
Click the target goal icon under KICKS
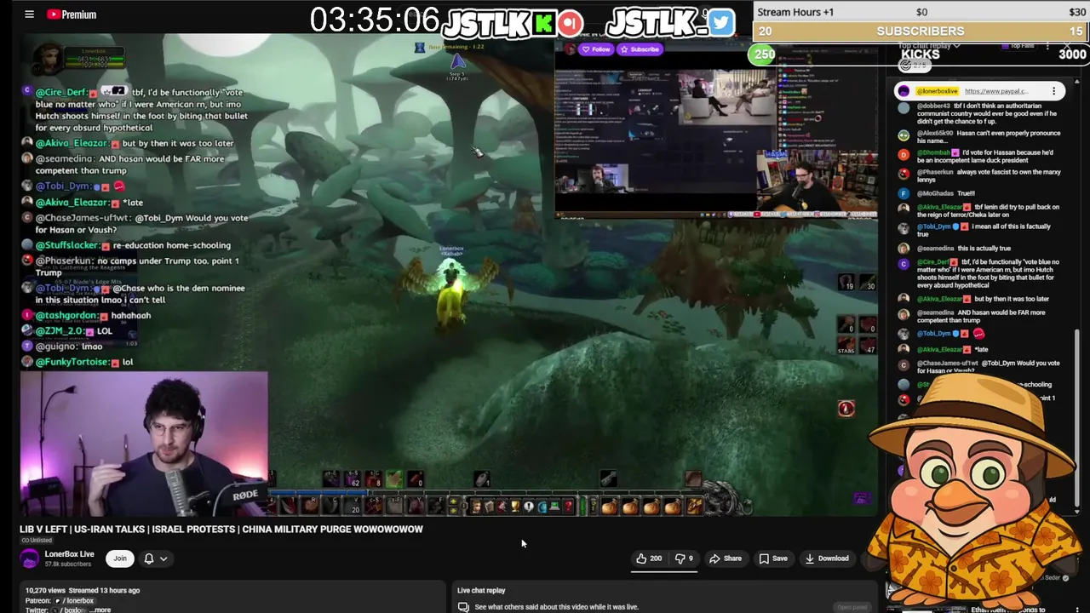pyautogui.click(x=905, y=65)
